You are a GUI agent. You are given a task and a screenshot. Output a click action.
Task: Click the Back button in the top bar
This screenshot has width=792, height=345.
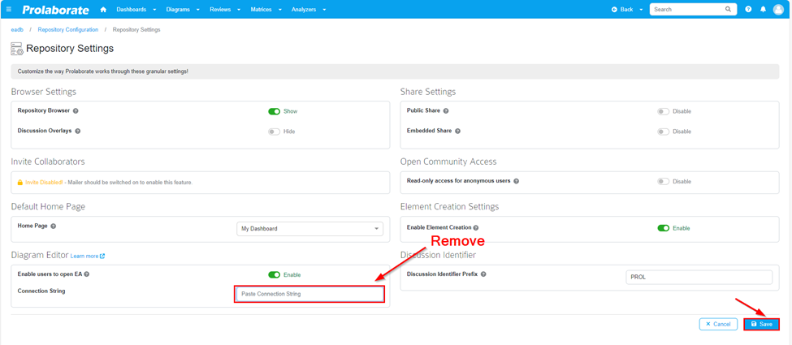coord(622,9)
